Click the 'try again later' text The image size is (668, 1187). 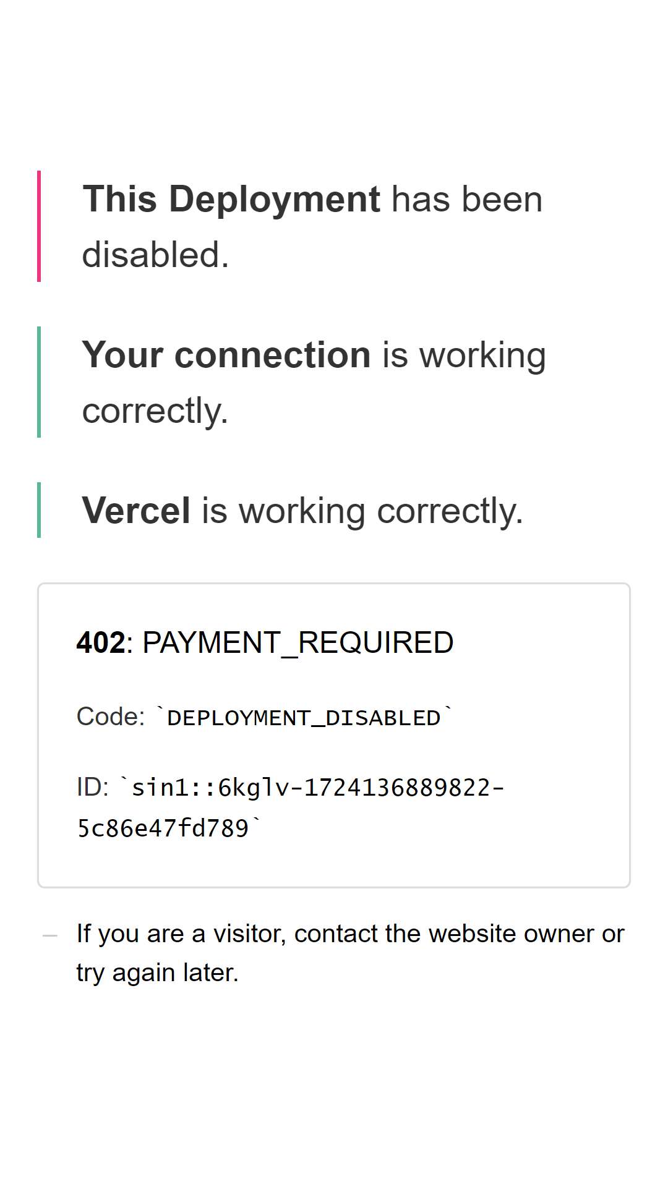pyautogui.click(x=157, y=973)
